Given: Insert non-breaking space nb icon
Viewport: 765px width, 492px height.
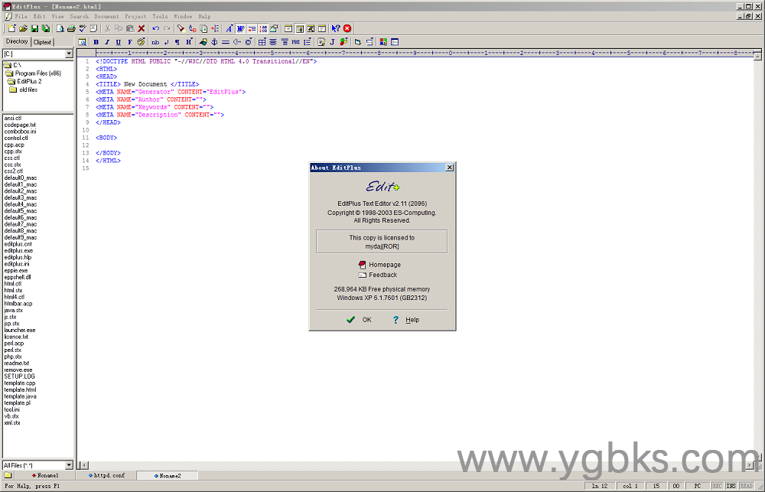Looking at the screenshot, I should [155, 42].
